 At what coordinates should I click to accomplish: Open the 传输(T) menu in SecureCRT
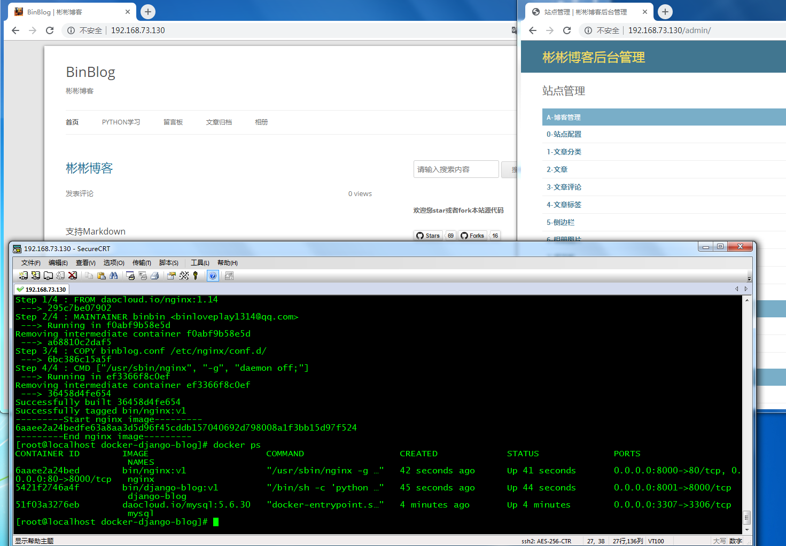pos(142,263)
